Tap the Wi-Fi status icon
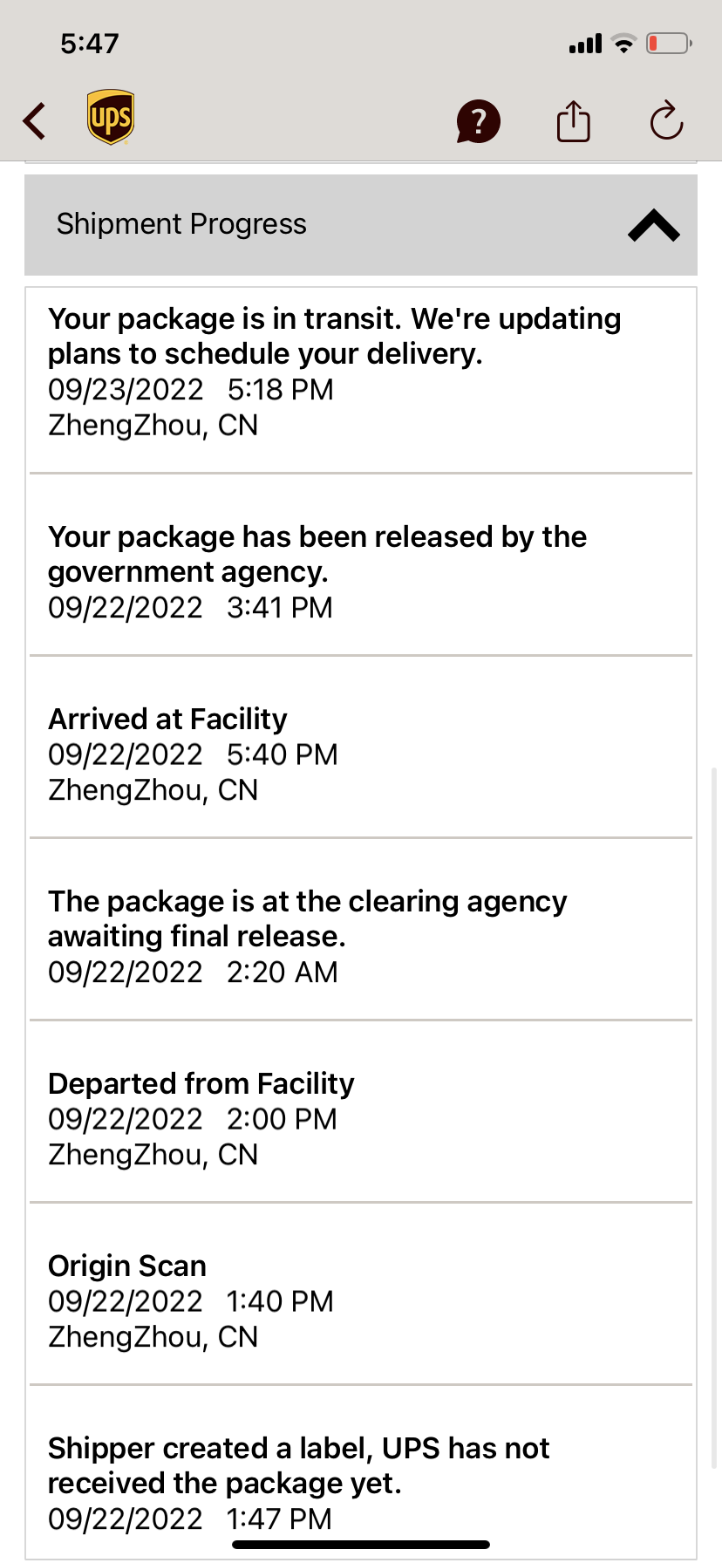The image size is (722, 1563). 623,44
